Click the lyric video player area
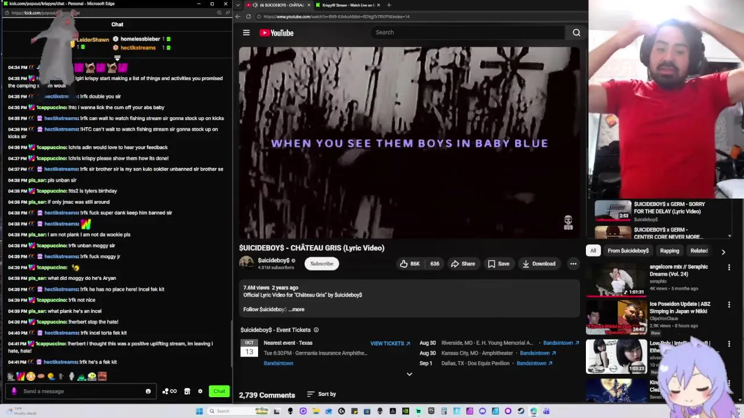Screen dimensions: 744x418 (409, 143)
